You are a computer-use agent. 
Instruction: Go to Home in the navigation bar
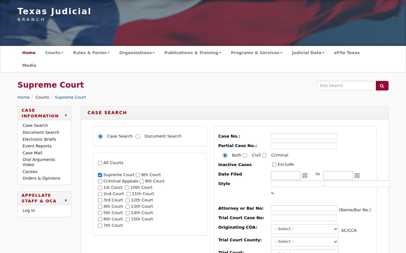click(29, 53)
